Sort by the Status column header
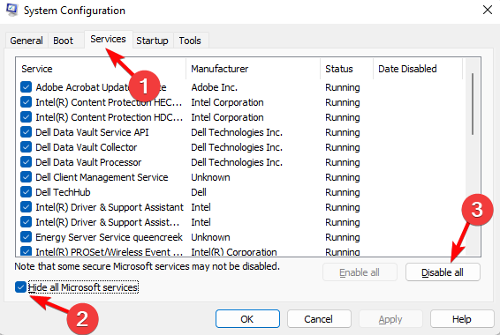Screen dimensions: 500x335 point(346,69)
